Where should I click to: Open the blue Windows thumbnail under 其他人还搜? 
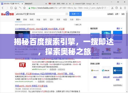point(118,71)
